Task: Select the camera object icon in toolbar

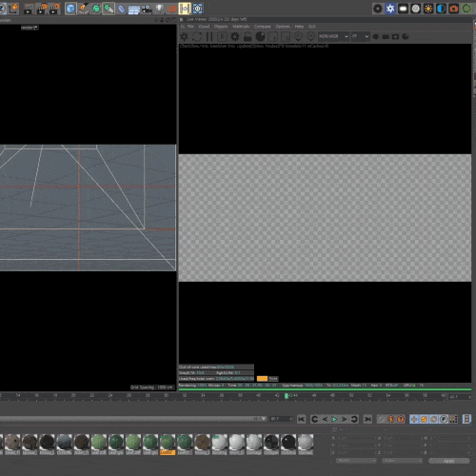Action: pyautogui.click(x=147, y=9)
